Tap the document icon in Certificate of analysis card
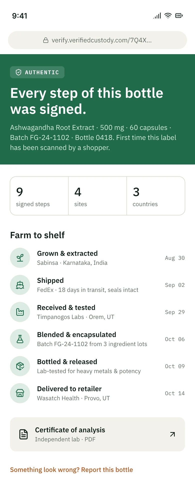Screen dimensions: 195x490 [x=23, y=434]
